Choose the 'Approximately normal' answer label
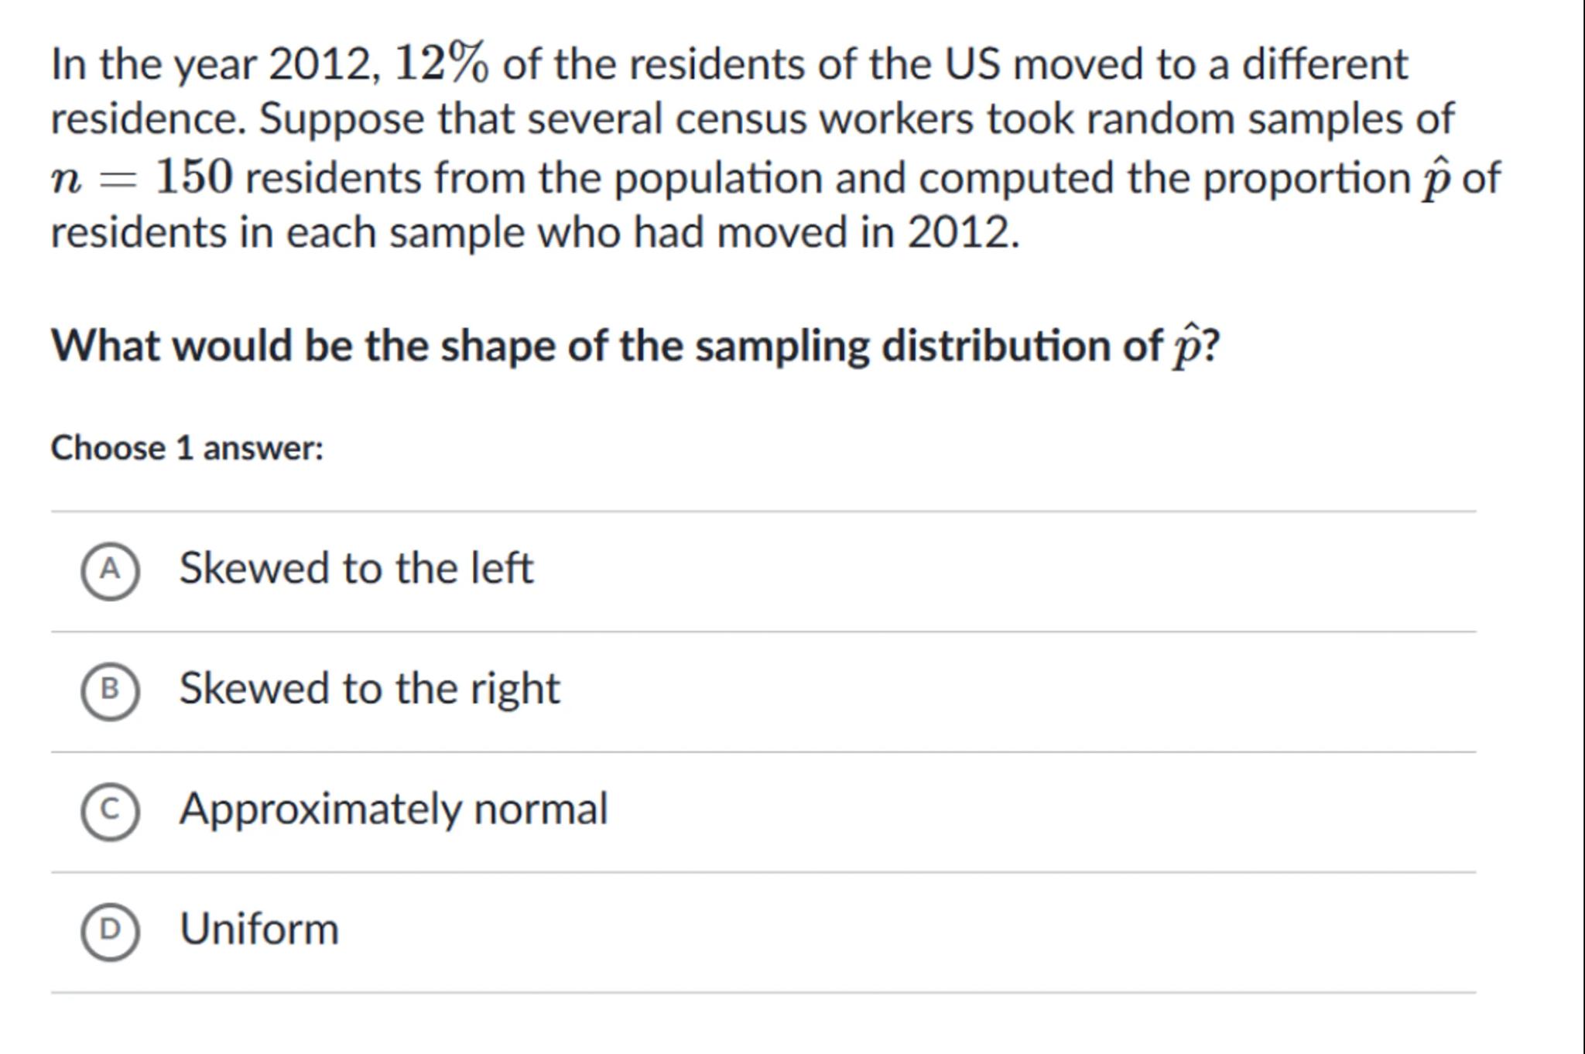This screenshot has height=1054, width=1585. pos(393,809)
